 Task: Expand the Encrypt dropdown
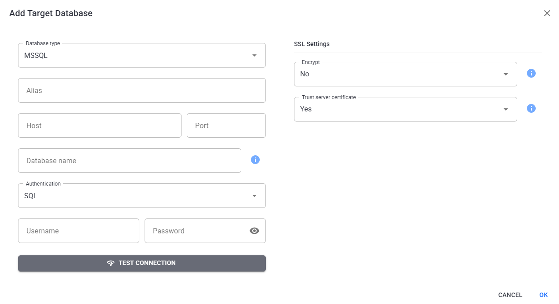click(x=406, y=74)
